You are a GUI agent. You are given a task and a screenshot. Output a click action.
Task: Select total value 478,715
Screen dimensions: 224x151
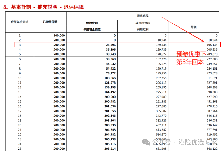[212, 106]
